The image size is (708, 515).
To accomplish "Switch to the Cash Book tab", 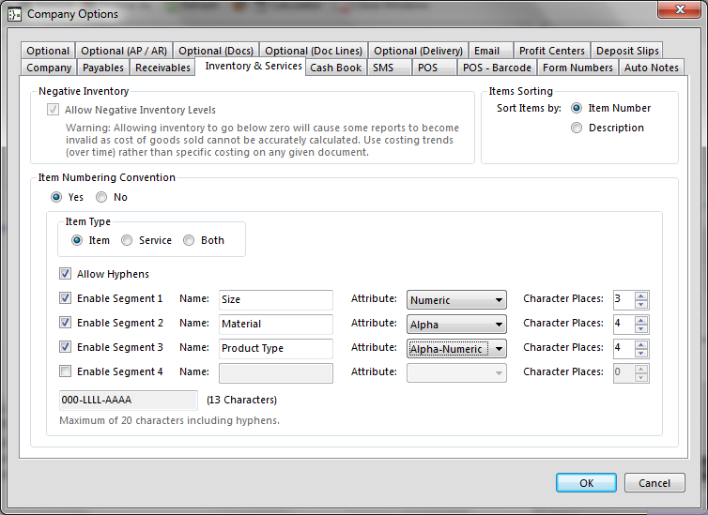I will coord(335,68).
